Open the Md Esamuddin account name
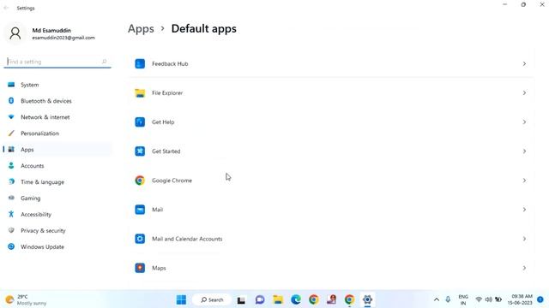 (51, 31)
